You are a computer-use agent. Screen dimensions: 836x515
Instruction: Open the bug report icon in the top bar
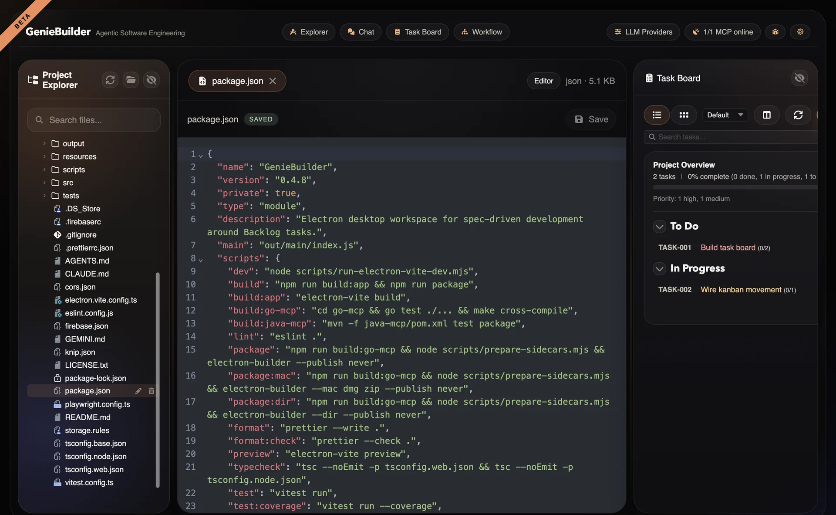(x=775, y=32)
